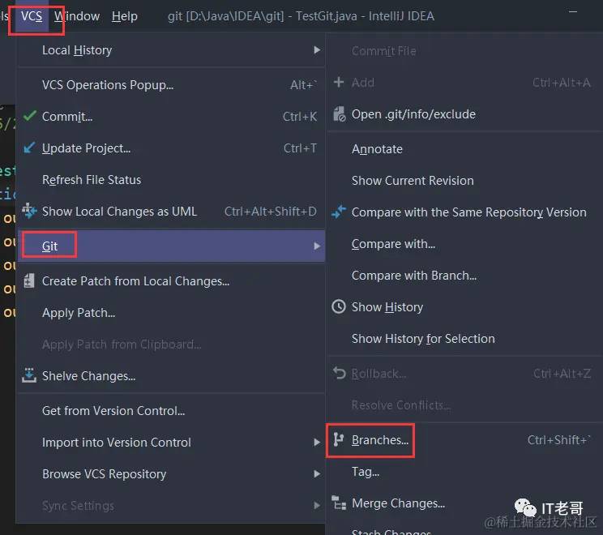Choose Add in Git submenu

tap(464, 83)
